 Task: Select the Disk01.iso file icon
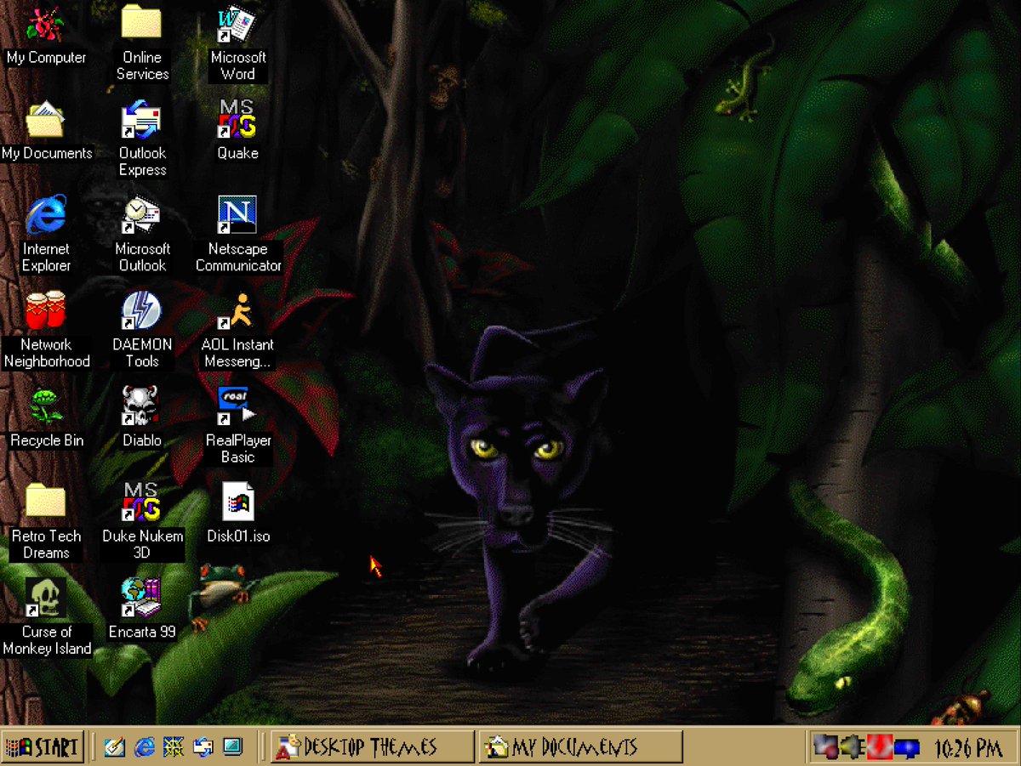(x=237, y=502)
